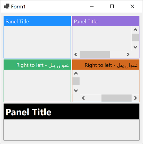The height and width of the screenshot is (144, 143).
Task: Click the down arrow in purple panel scrollbar
Action: [135, 47]
